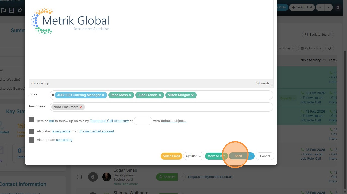The width and height of the screenshot is (347, 194).
Task: Click the Sheena Whitmore candidate name
Action: point(131,192)
